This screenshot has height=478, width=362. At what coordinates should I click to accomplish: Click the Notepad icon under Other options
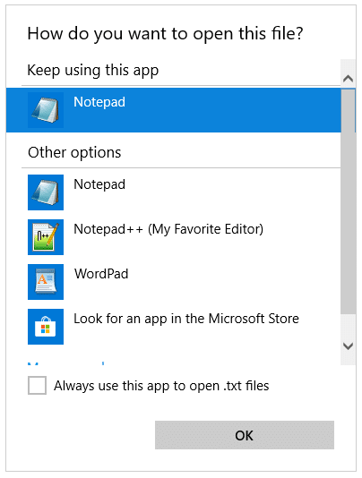pos(46,192)
